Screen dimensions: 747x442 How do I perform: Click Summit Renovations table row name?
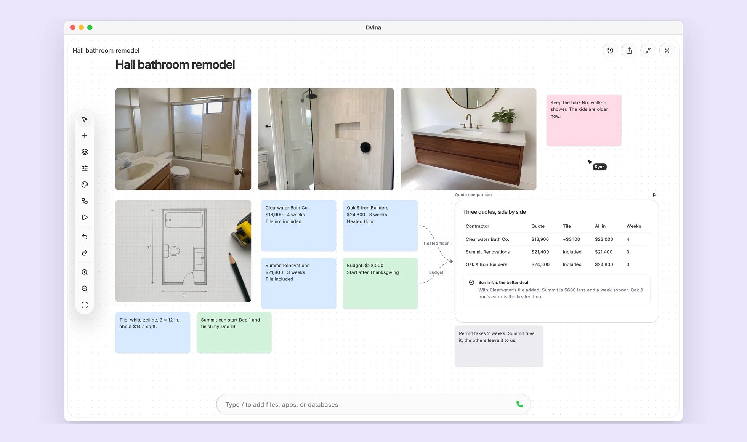coord(487,252)
